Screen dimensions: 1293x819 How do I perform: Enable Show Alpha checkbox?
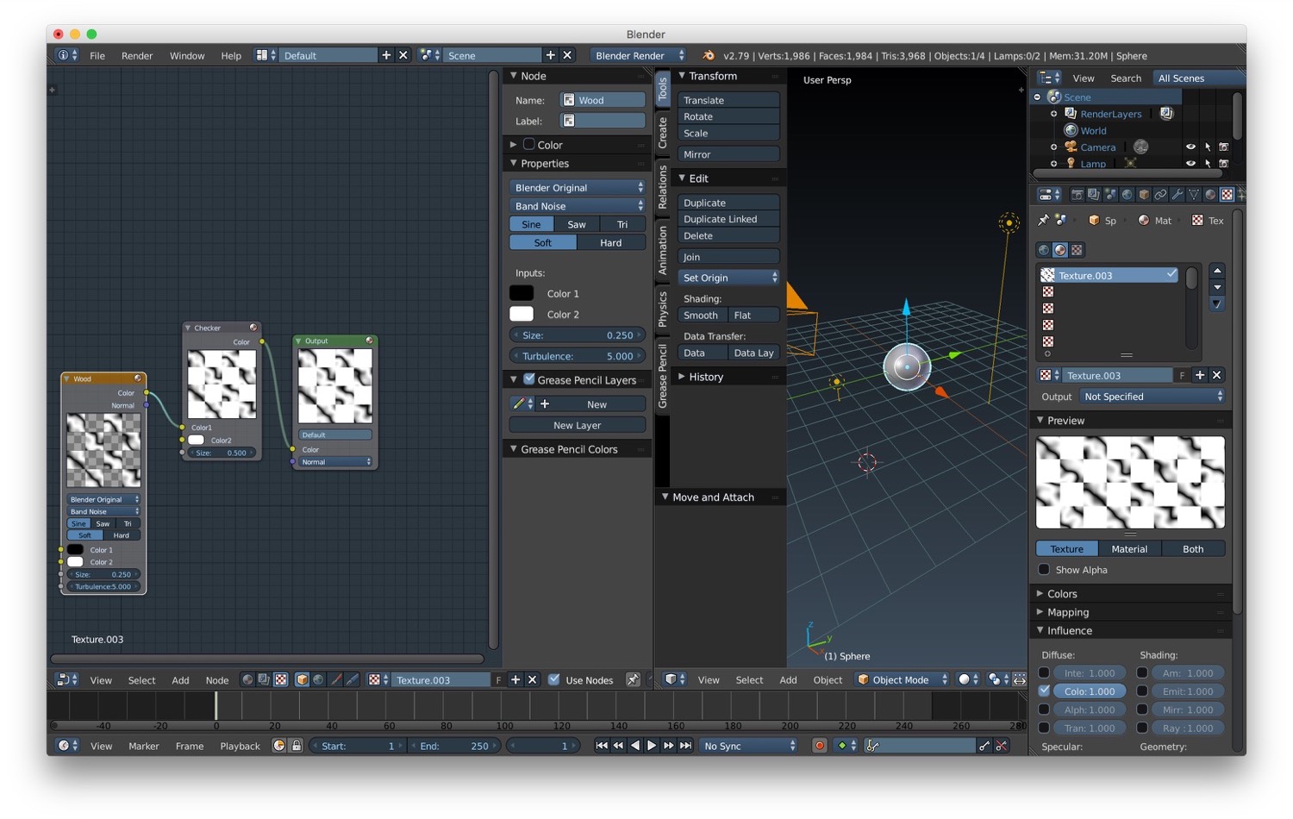(x=1044, y=570)
